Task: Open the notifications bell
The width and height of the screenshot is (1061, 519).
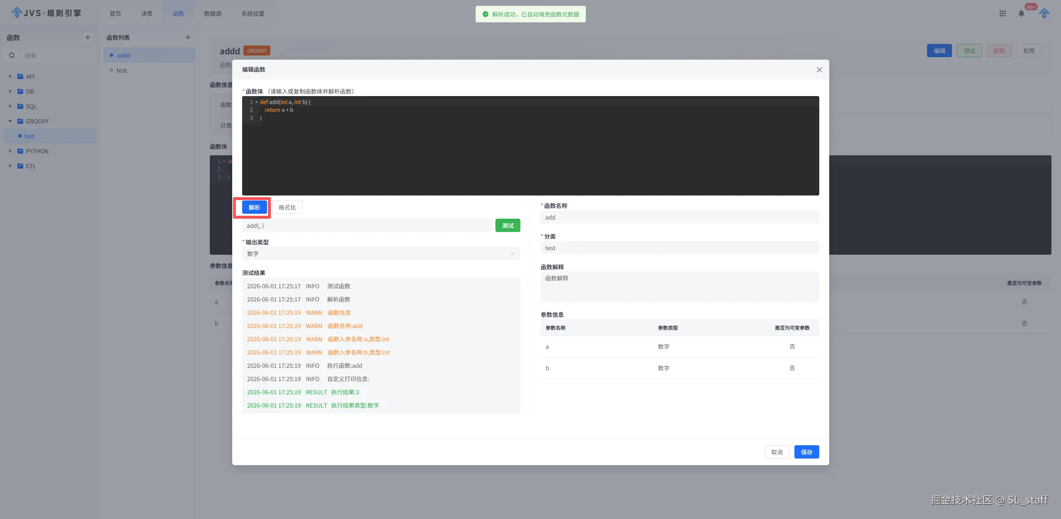Action: pos(1021,14)
